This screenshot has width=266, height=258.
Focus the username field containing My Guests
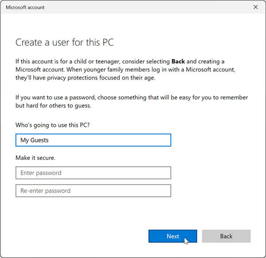(x=93, y=140)
